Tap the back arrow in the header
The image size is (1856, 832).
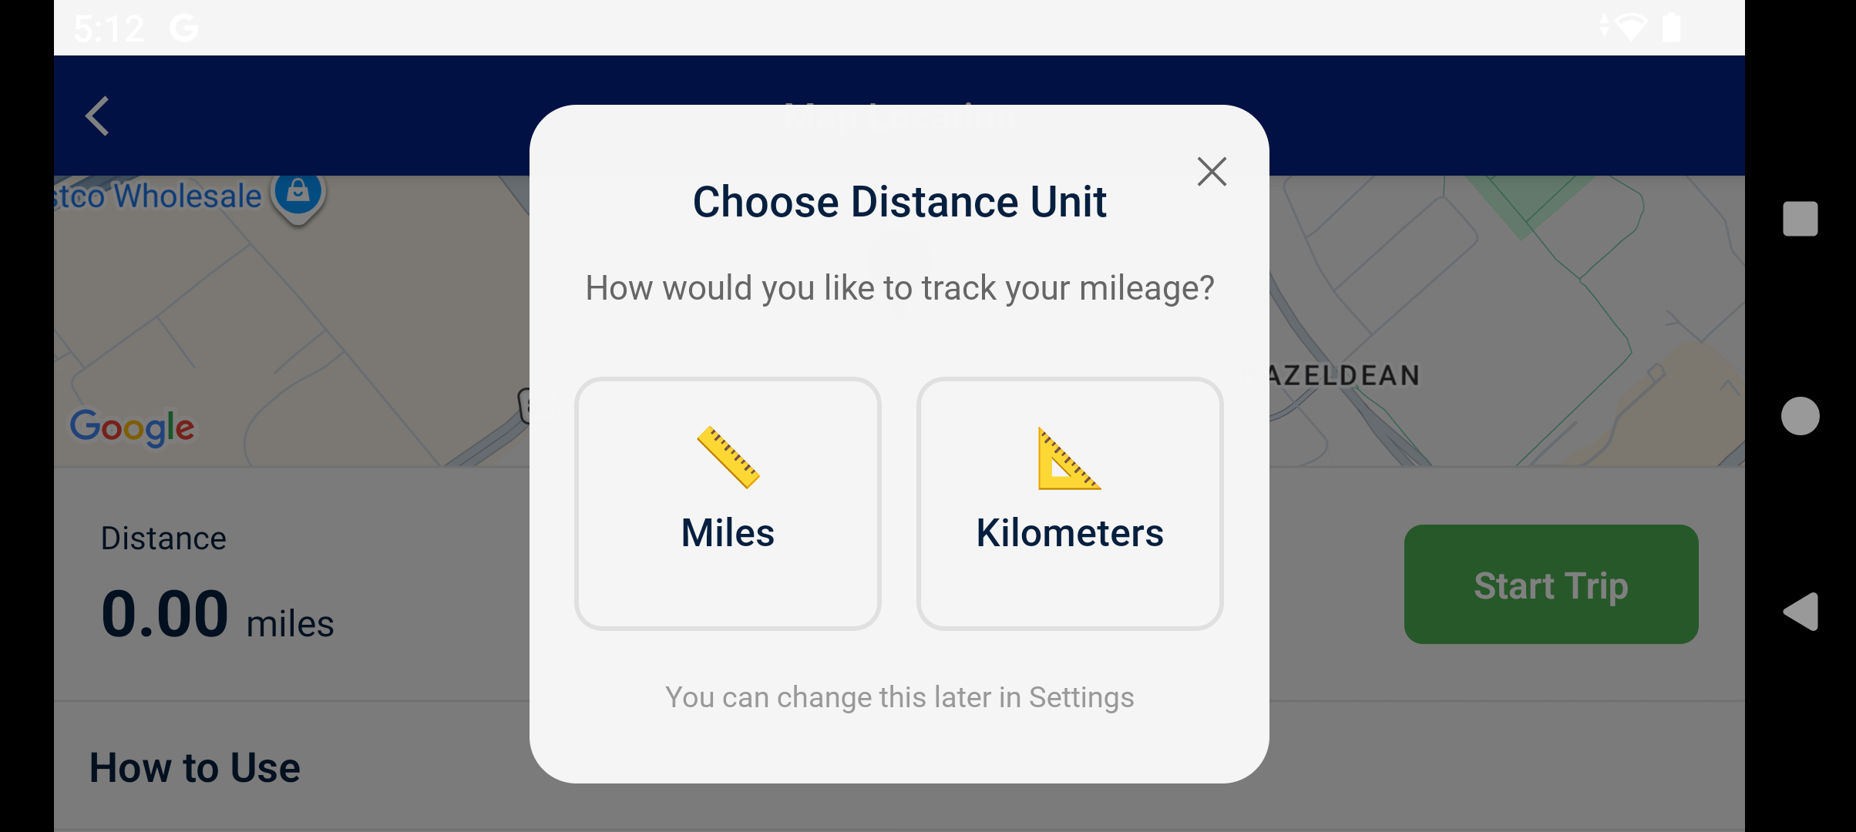98,116
